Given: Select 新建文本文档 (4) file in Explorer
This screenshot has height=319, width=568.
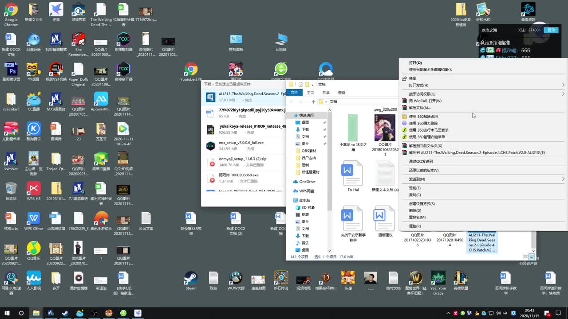Looking at the screenshot, I should (x=385, y=177).
